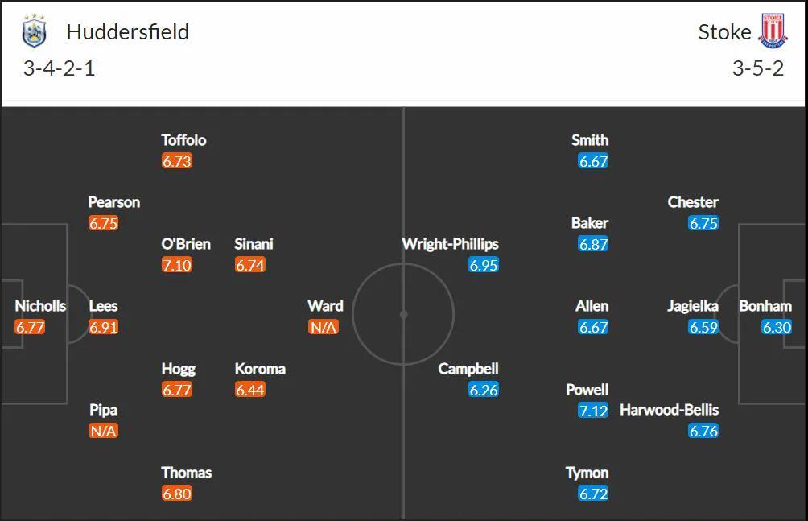Open the Stoke team name link
Viewport: 808px width, 521px height.
724,32
